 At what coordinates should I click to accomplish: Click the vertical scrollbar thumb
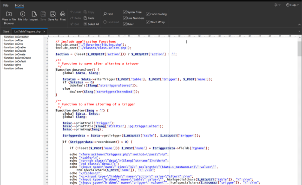click(299, 49)
